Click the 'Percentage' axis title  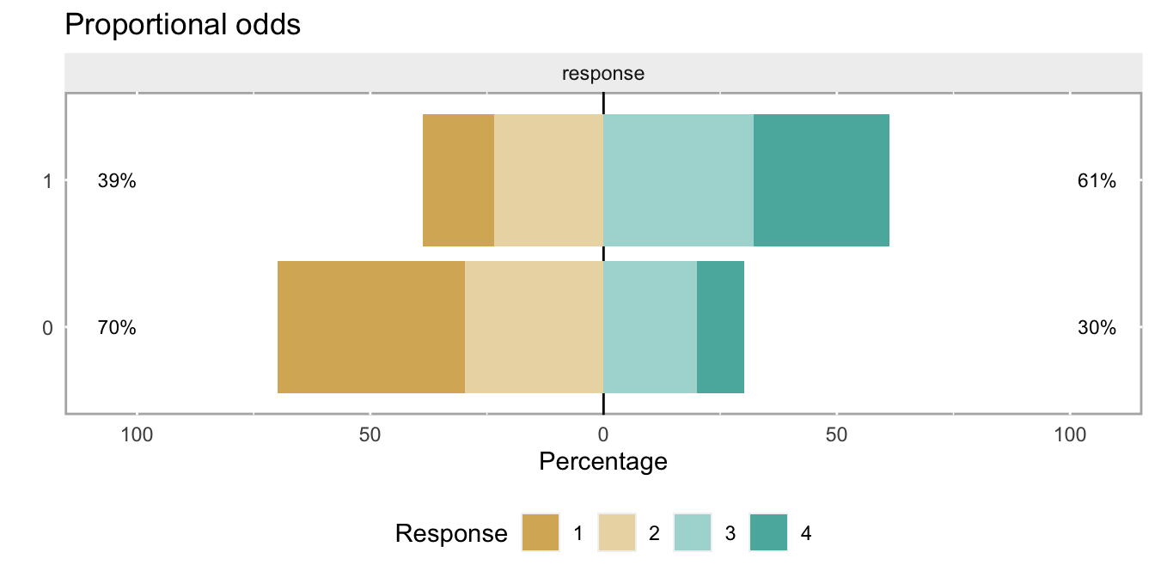point(603,462)
